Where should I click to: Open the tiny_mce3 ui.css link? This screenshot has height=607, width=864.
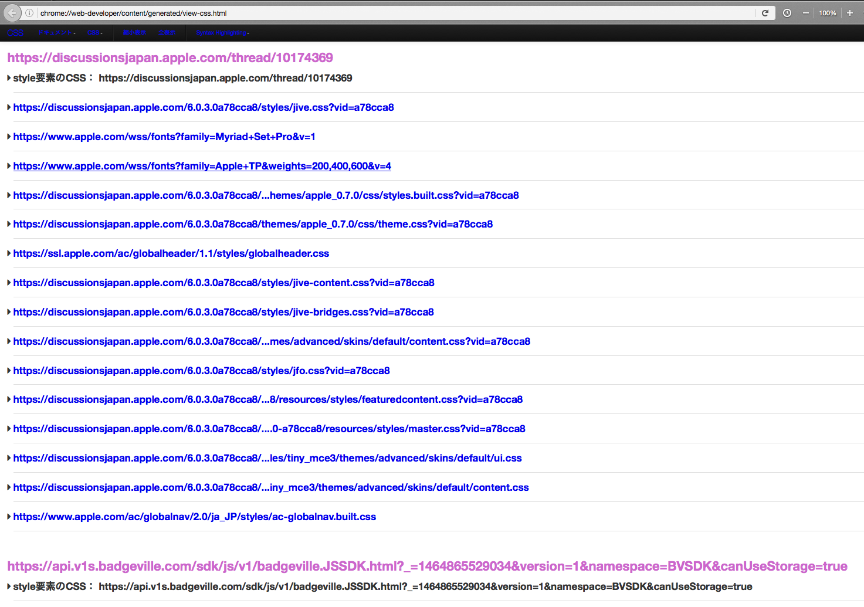click(x=267, y=458)
